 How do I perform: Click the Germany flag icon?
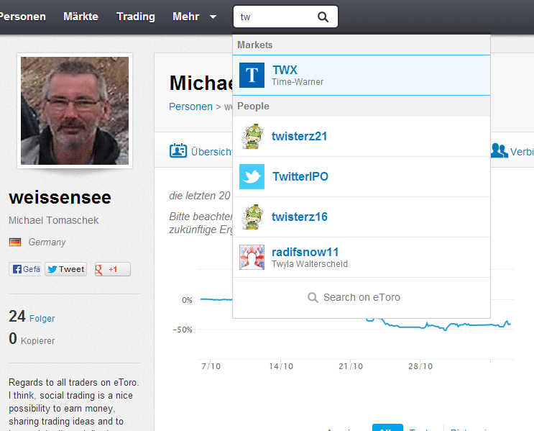pos(15,242)
